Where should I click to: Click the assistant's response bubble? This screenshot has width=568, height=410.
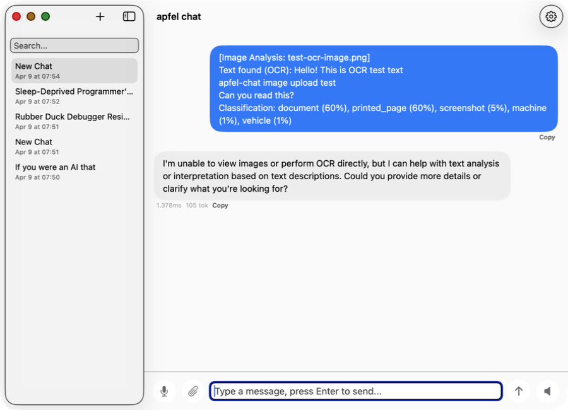coord(328,176)
